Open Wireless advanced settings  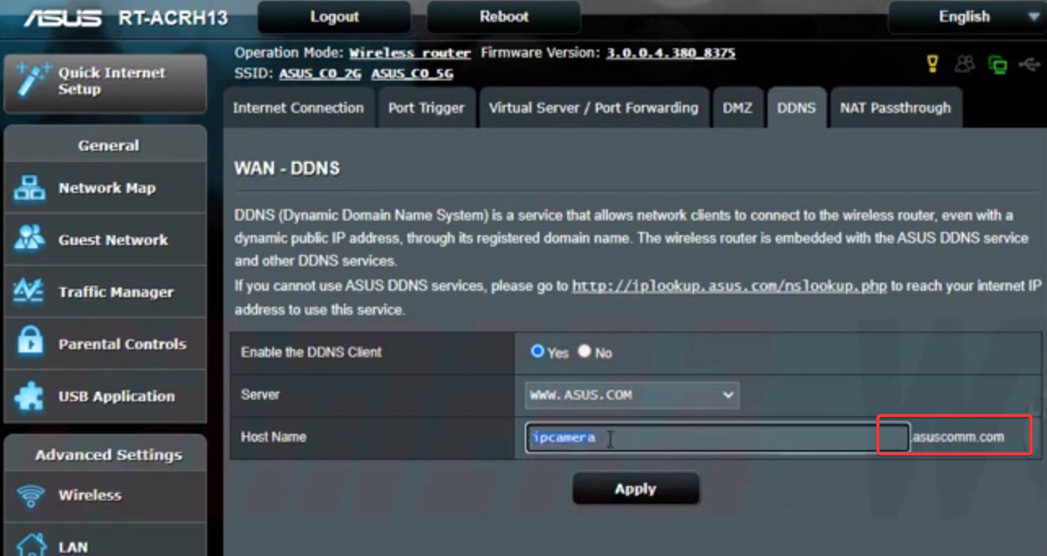pyautogui.click(x=105, y=495)
